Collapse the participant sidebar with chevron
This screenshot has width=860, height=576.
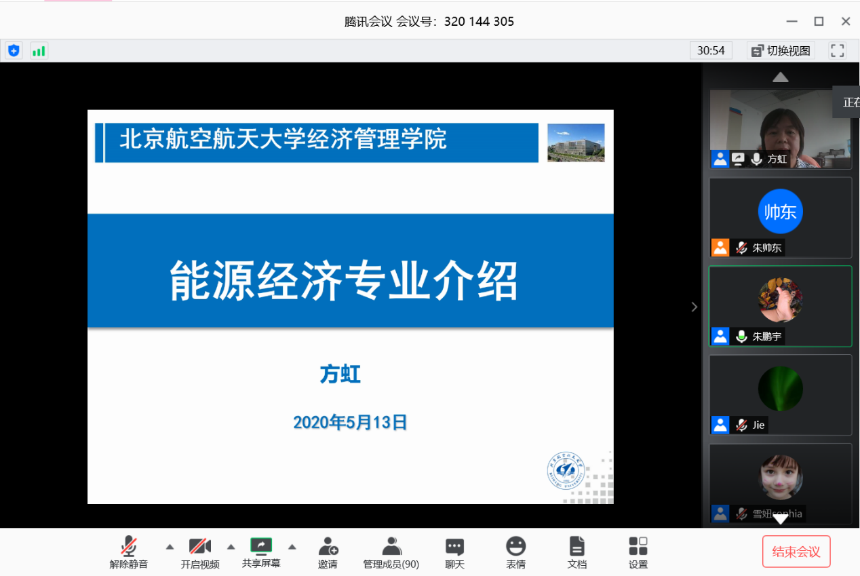pyautogui.click(x=694, y=307)
